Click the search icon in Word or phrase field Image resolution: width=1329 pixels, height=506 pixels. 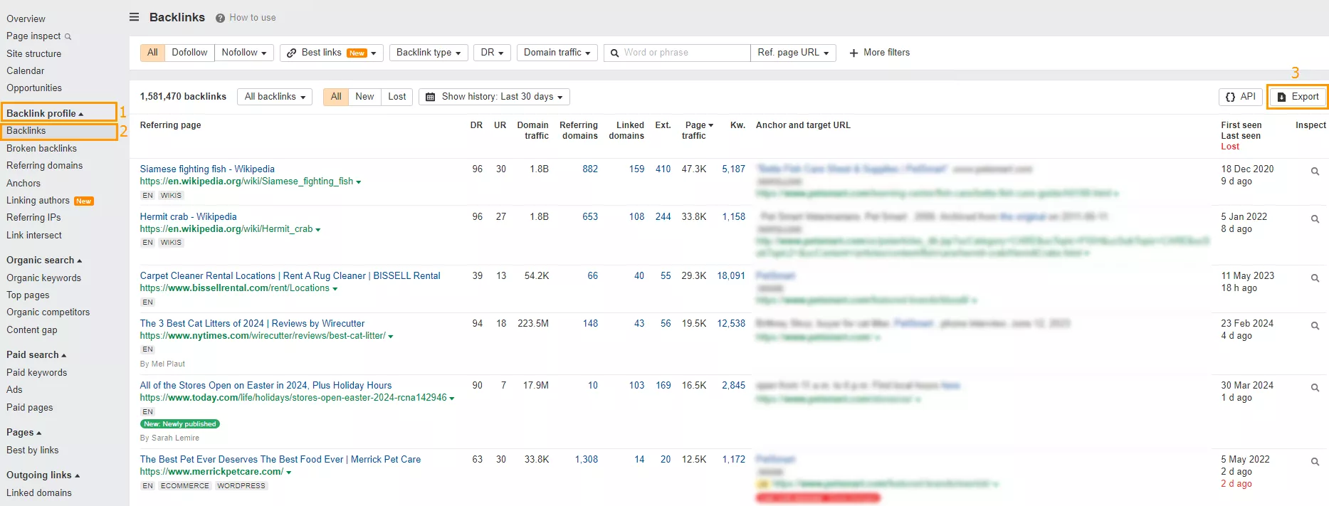point(614,53)
